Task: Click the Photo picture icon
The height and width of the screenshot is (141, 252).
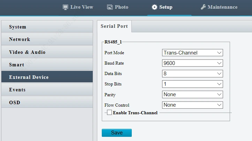Action: (x=110, y=7)
